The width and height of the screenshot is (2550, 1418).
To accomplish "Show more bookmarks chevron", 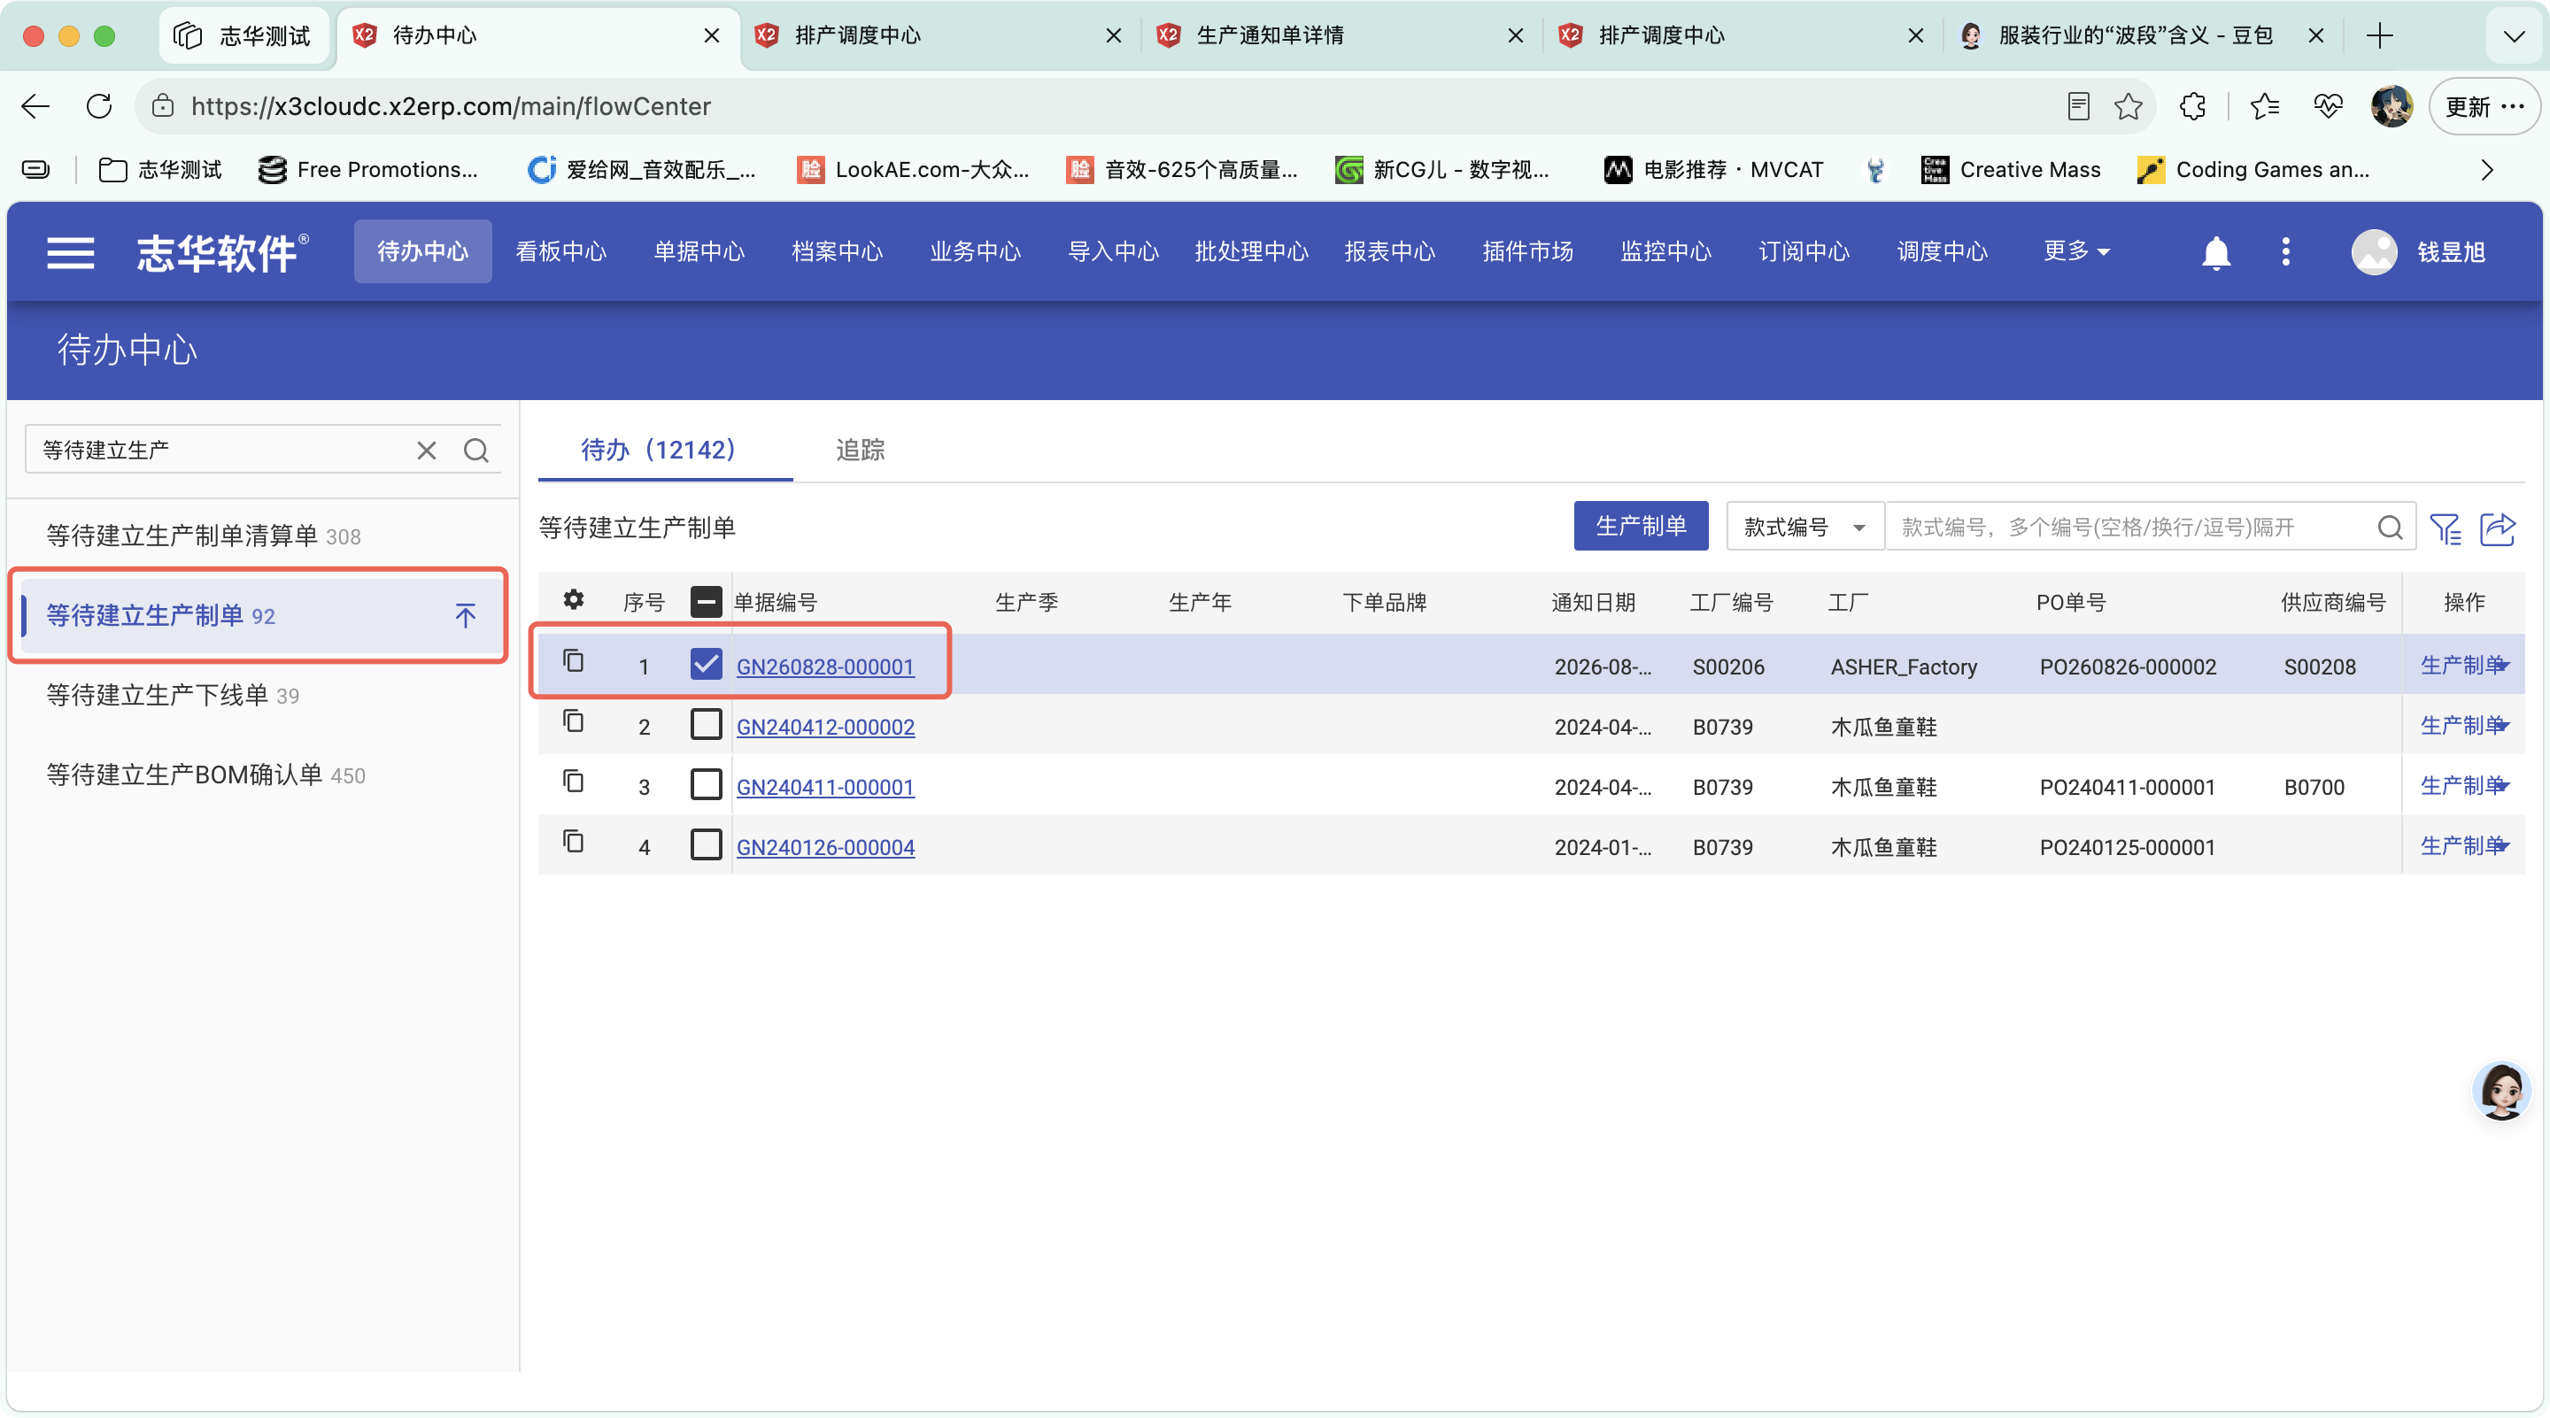I will coord(2486,170).
